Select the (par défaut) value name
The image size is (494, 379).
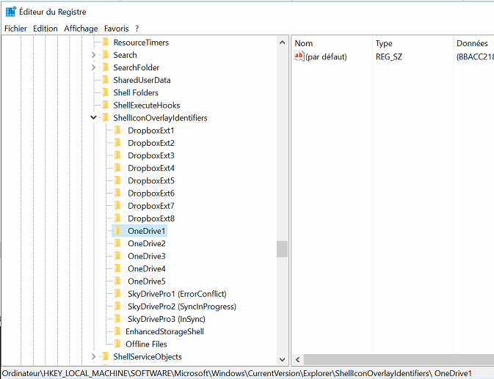pos(326,57)
